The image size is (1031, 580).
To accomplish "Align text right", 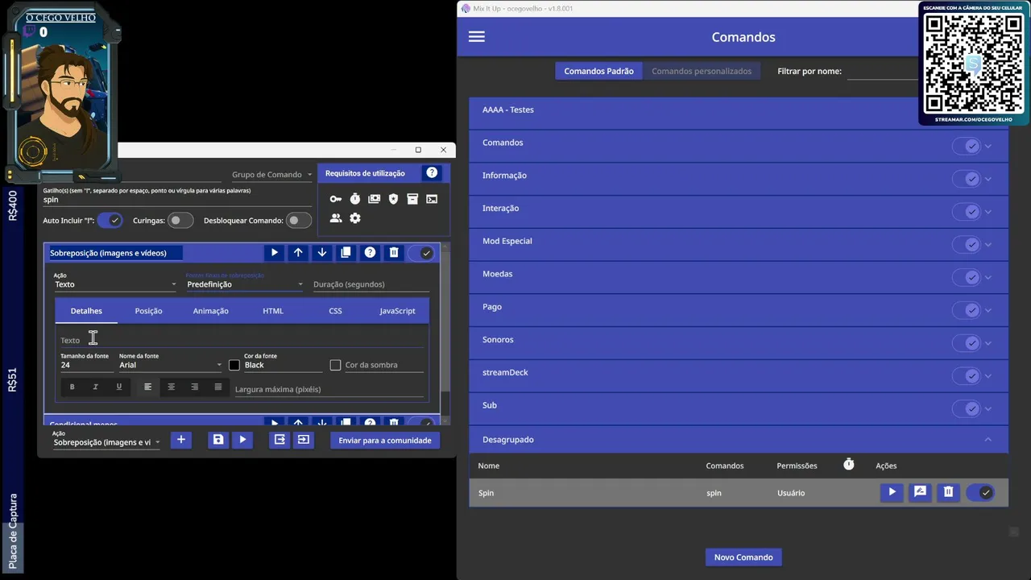I will click(194, 387).
